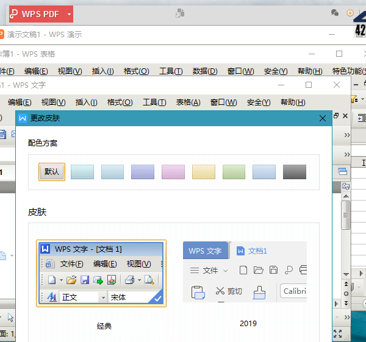The image size is (366, 342).
Task: Click the chat bubble icon in top bar
Action: coord(334,13)
